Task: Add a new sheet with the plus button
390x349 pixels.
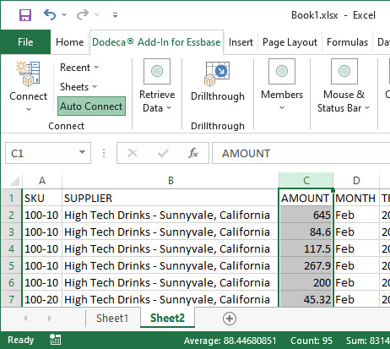Action: [230, 319]
